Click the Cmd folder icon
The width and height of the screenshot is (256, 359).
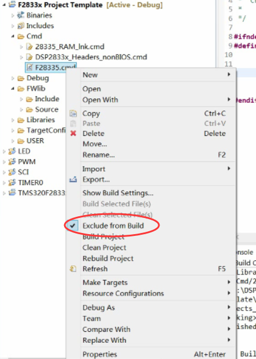click(x=21, y=36)
